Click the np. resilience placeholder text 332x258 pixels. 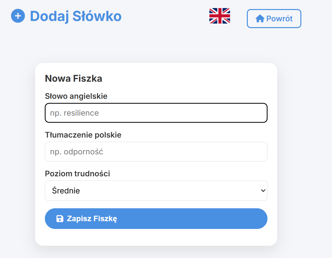tap(74, 113)
